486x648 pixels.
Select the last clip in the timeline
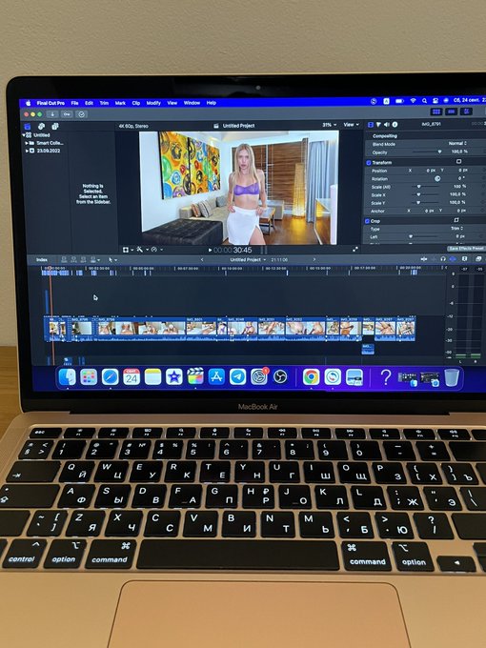[x=405, y=330]
